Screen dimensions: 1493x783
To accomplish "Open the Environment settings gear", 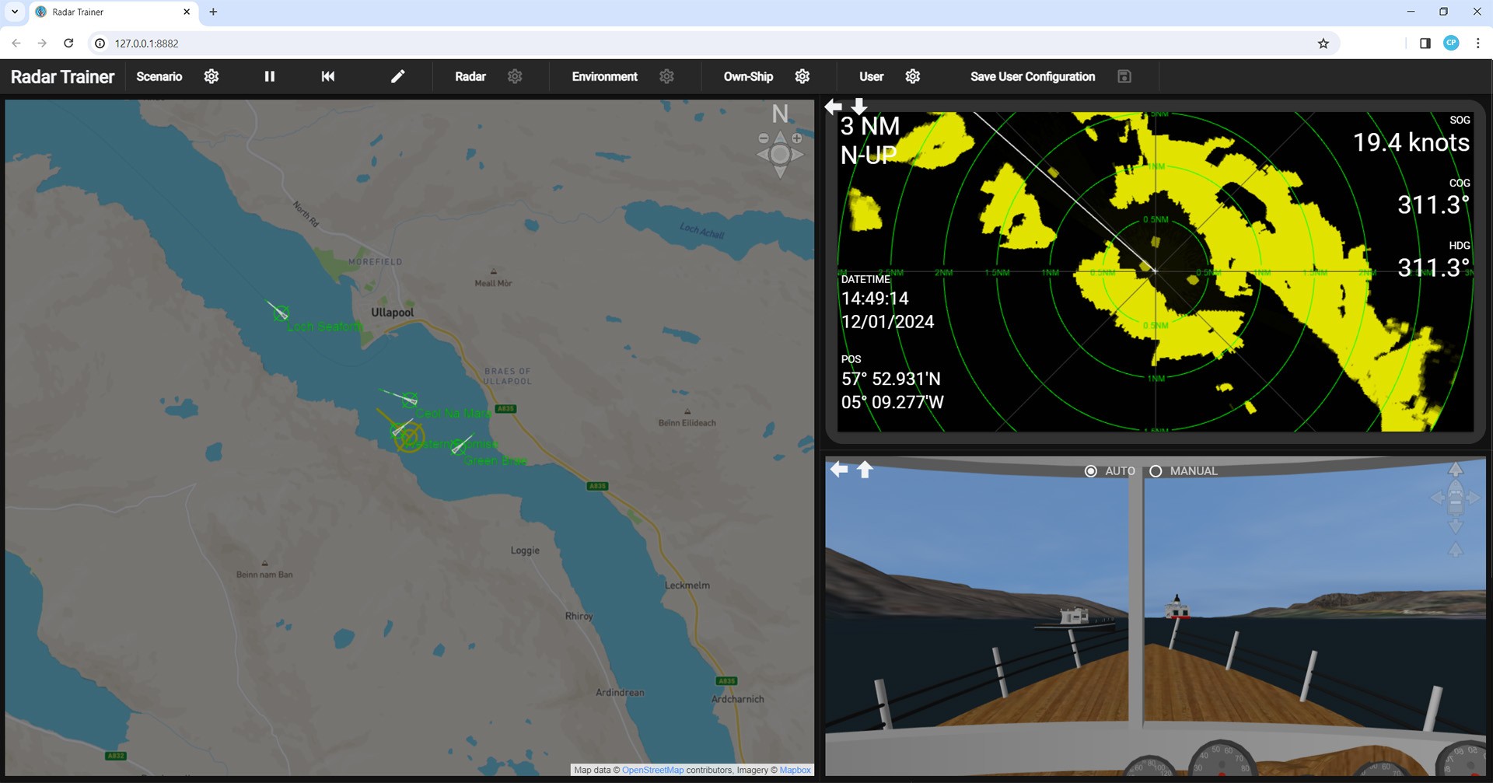I will 666,76.
